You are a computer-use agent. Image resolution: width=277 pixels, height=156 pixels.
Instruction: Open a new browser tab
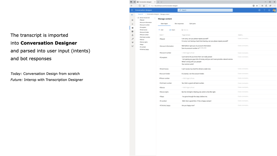pyautogui.click(x=158, y=2)
